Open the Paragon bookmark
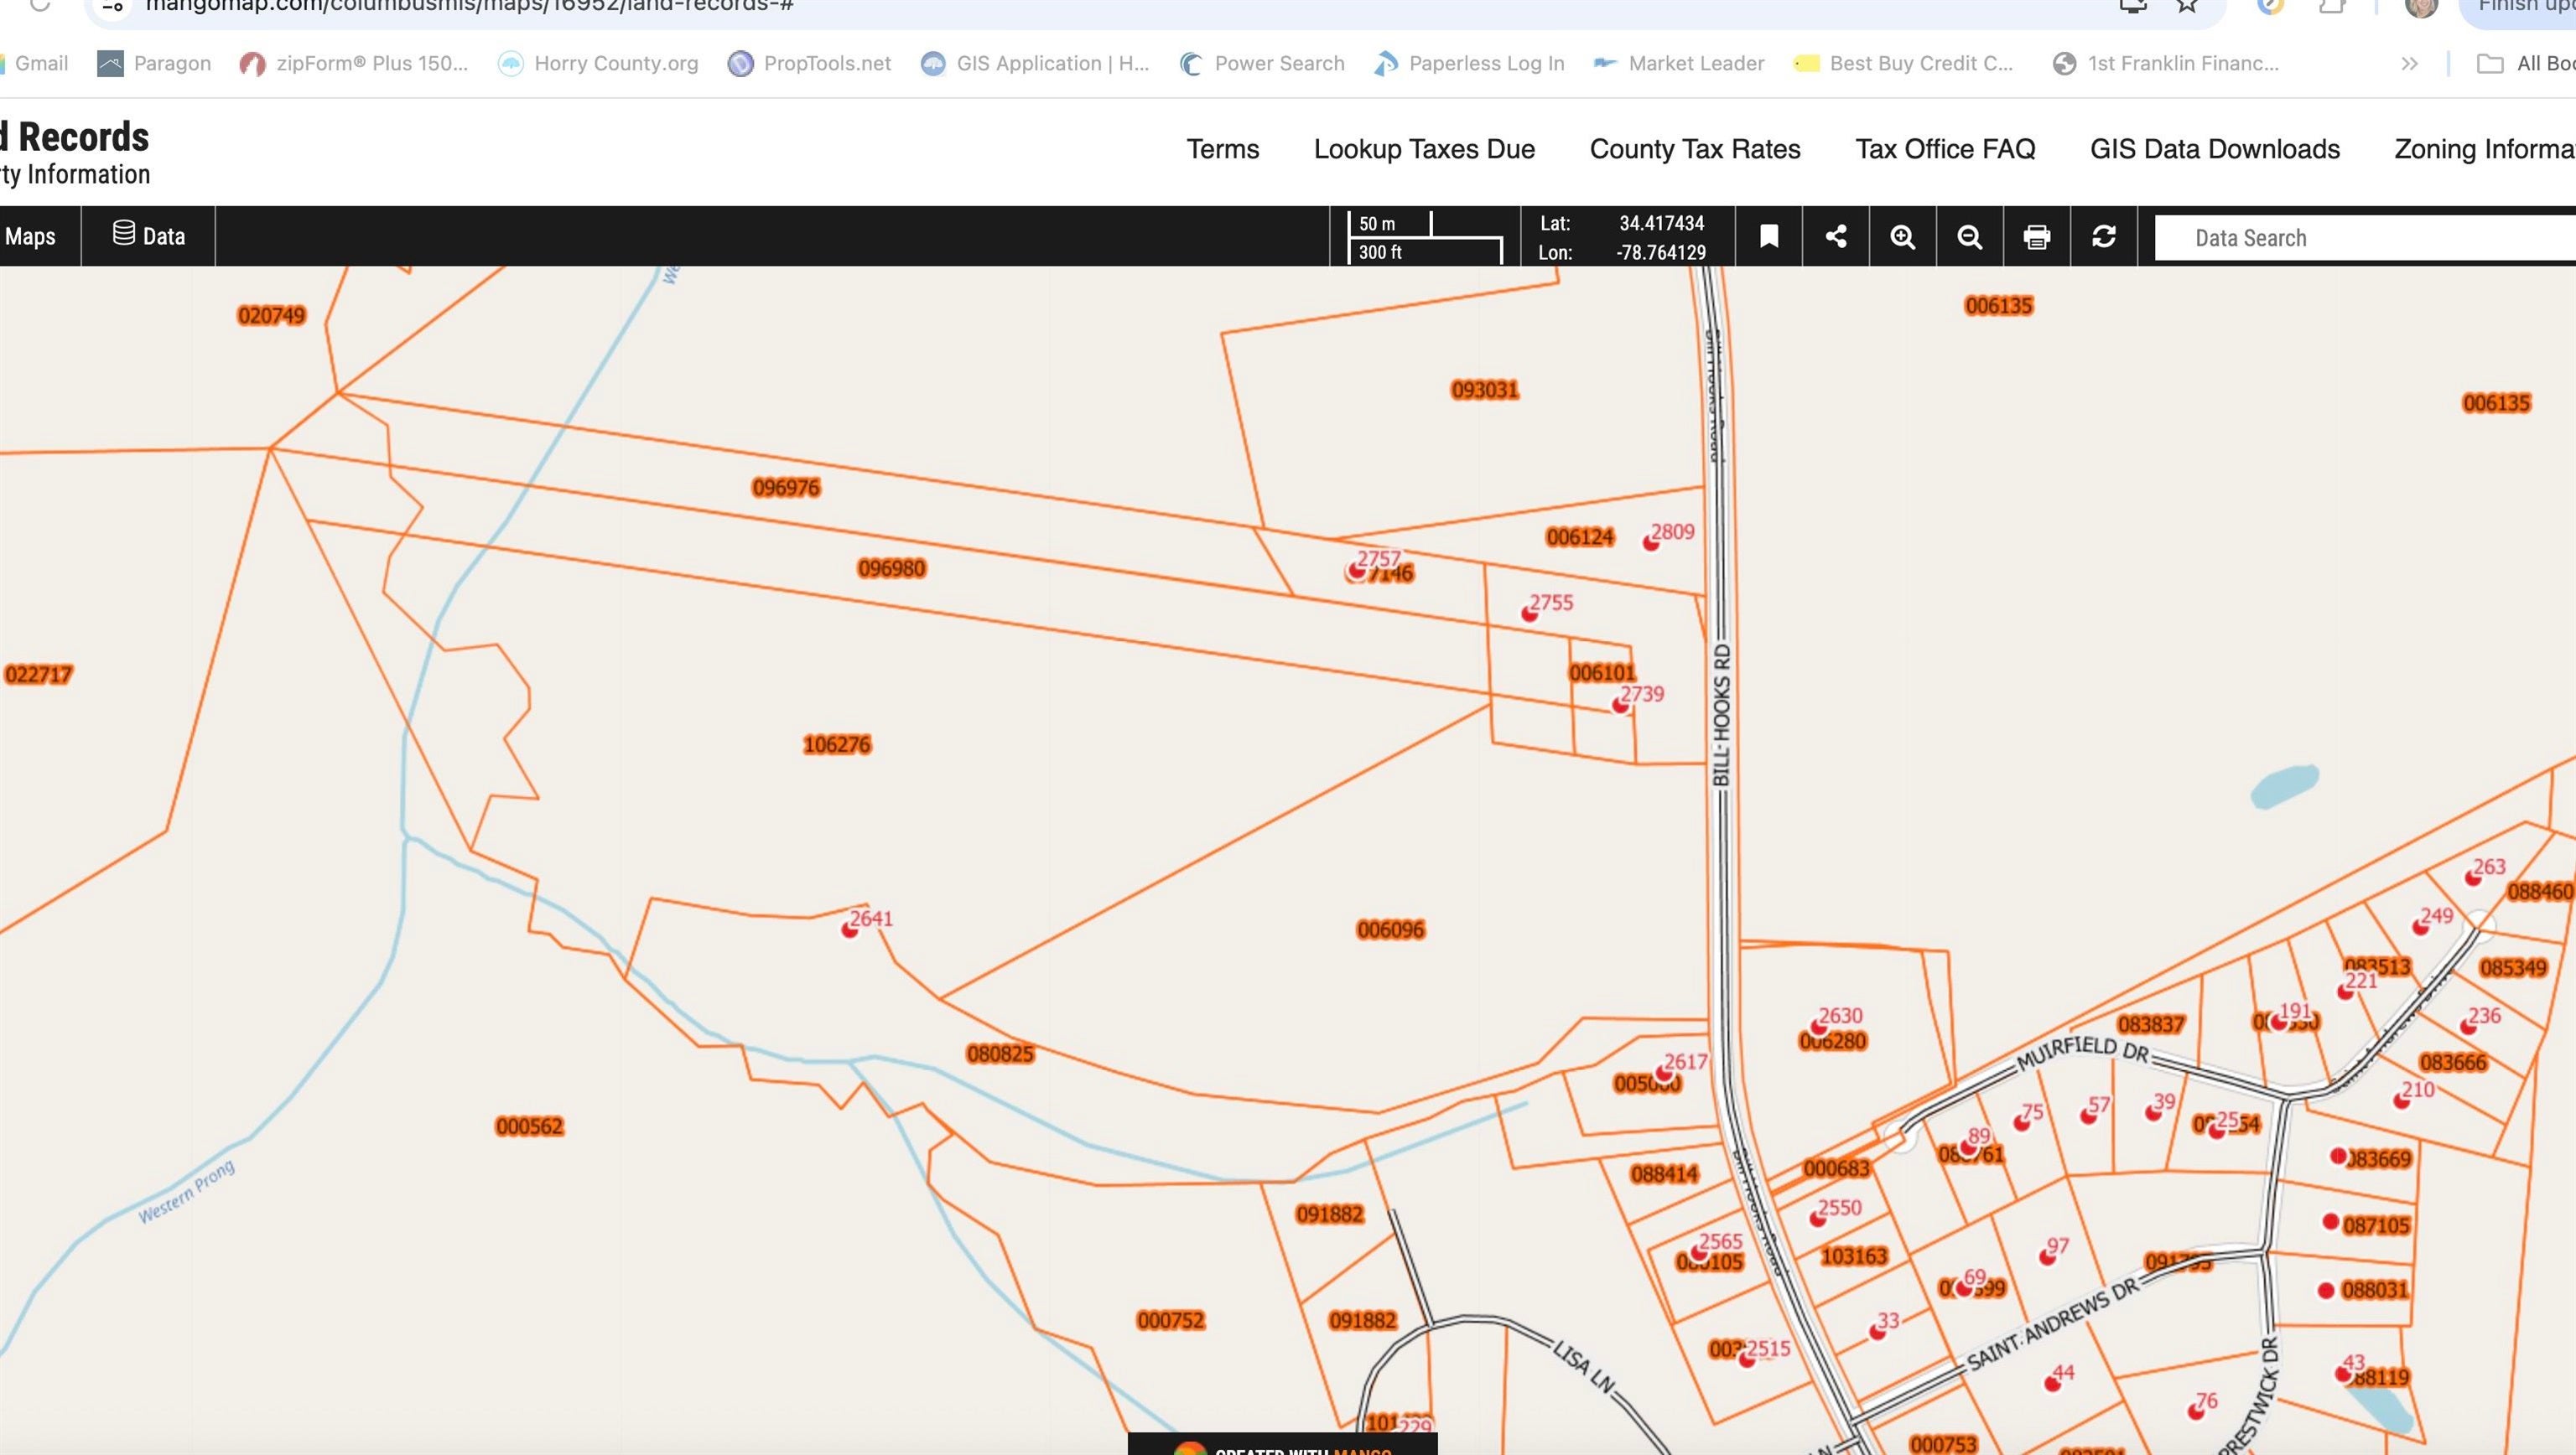Viewport: 2576px width, 1455px height. click(x=154, y=64)
